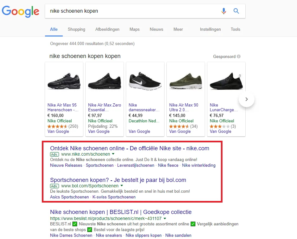The image size is (297, 239).
Task: Click the blue magnifier search button
Action: point(236,11)
